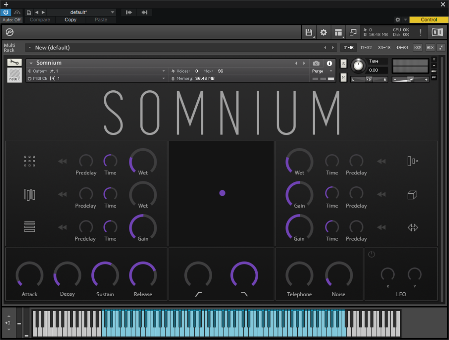Image resolution: width=449 pixels, height=340 pixels.
Task: Click the Telephone knob
Action: pos(299,275)
